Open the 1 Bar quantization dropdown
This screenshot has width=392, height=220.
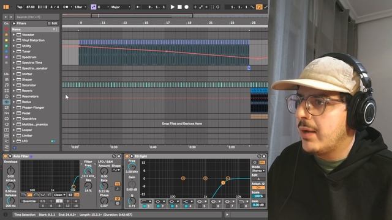(x=80, y=7)
